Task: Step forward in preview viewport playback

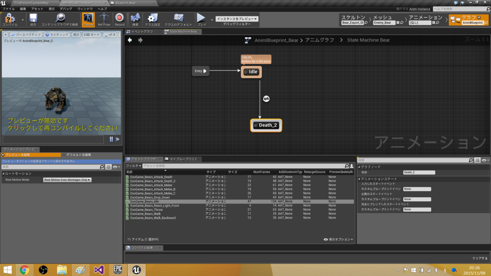Action: point(118,139)
